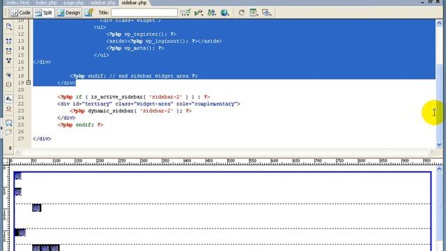Screen dimensions: 446x251
Task: Click 'wp_register' on line 12
Action: [141, 34]
